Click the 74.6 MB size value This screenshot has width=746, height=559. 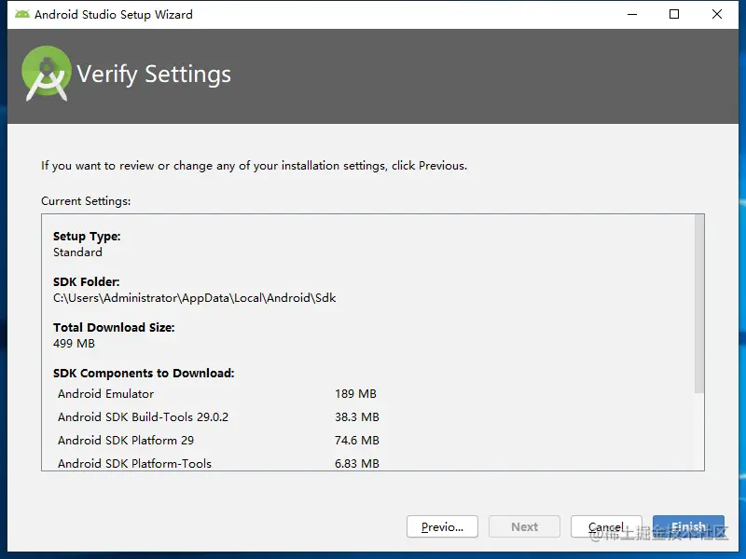click(357, 440)
